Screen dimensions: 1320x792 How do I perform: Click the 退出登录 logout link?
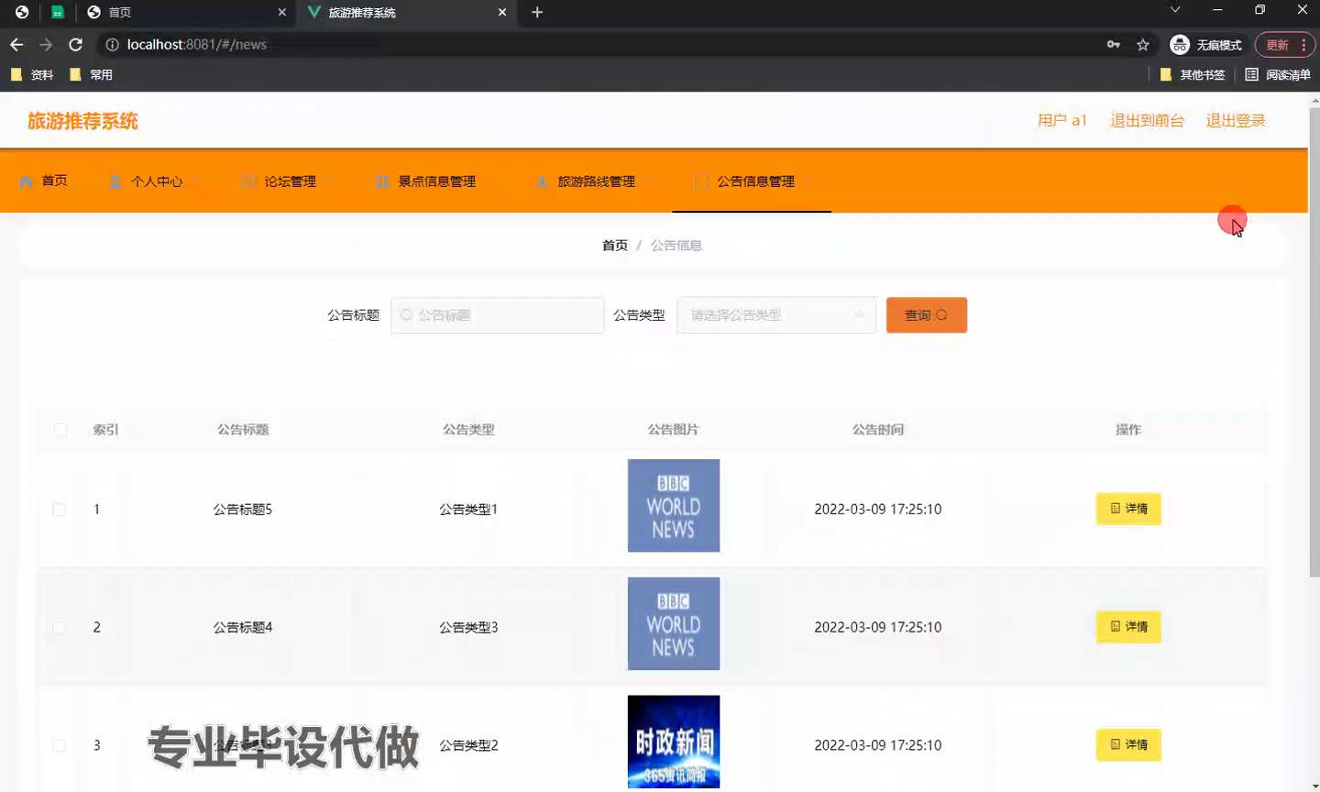tap(1235, 120)
